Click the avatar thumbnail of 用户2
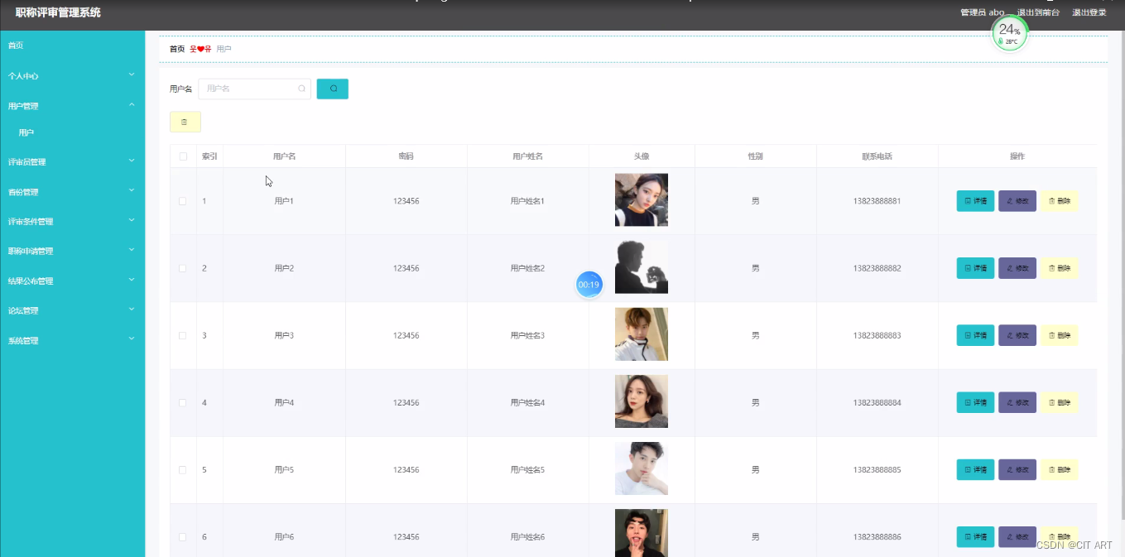1125x557 pixels. [642, 266]
